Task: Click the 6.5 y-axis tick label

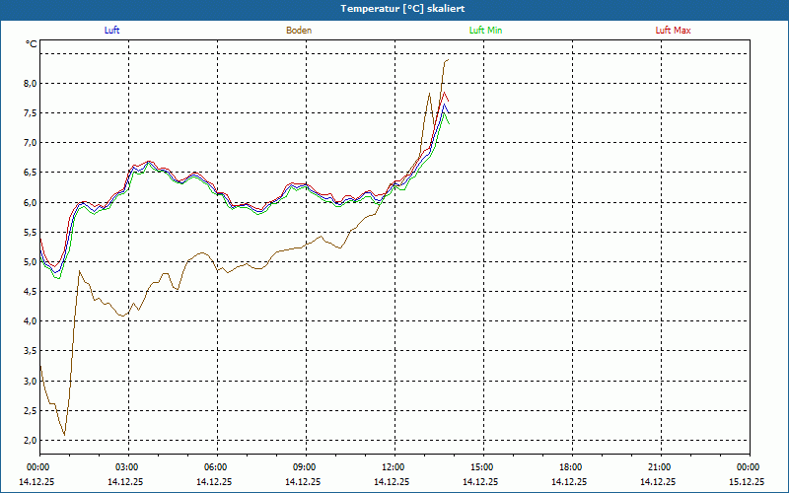Action: (30, 173)
